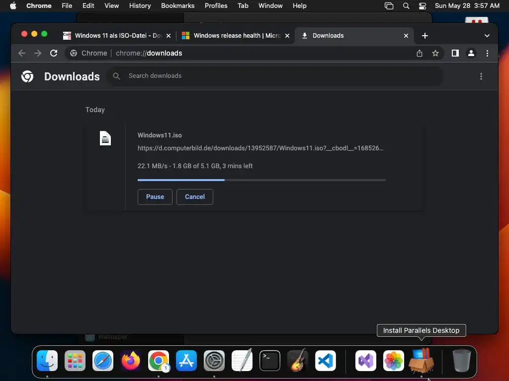Open Visual Studio purple Dock icon

[x=366, y=360]
